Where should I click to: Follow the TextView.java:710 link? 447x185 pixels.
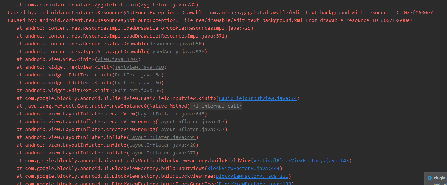139,67
